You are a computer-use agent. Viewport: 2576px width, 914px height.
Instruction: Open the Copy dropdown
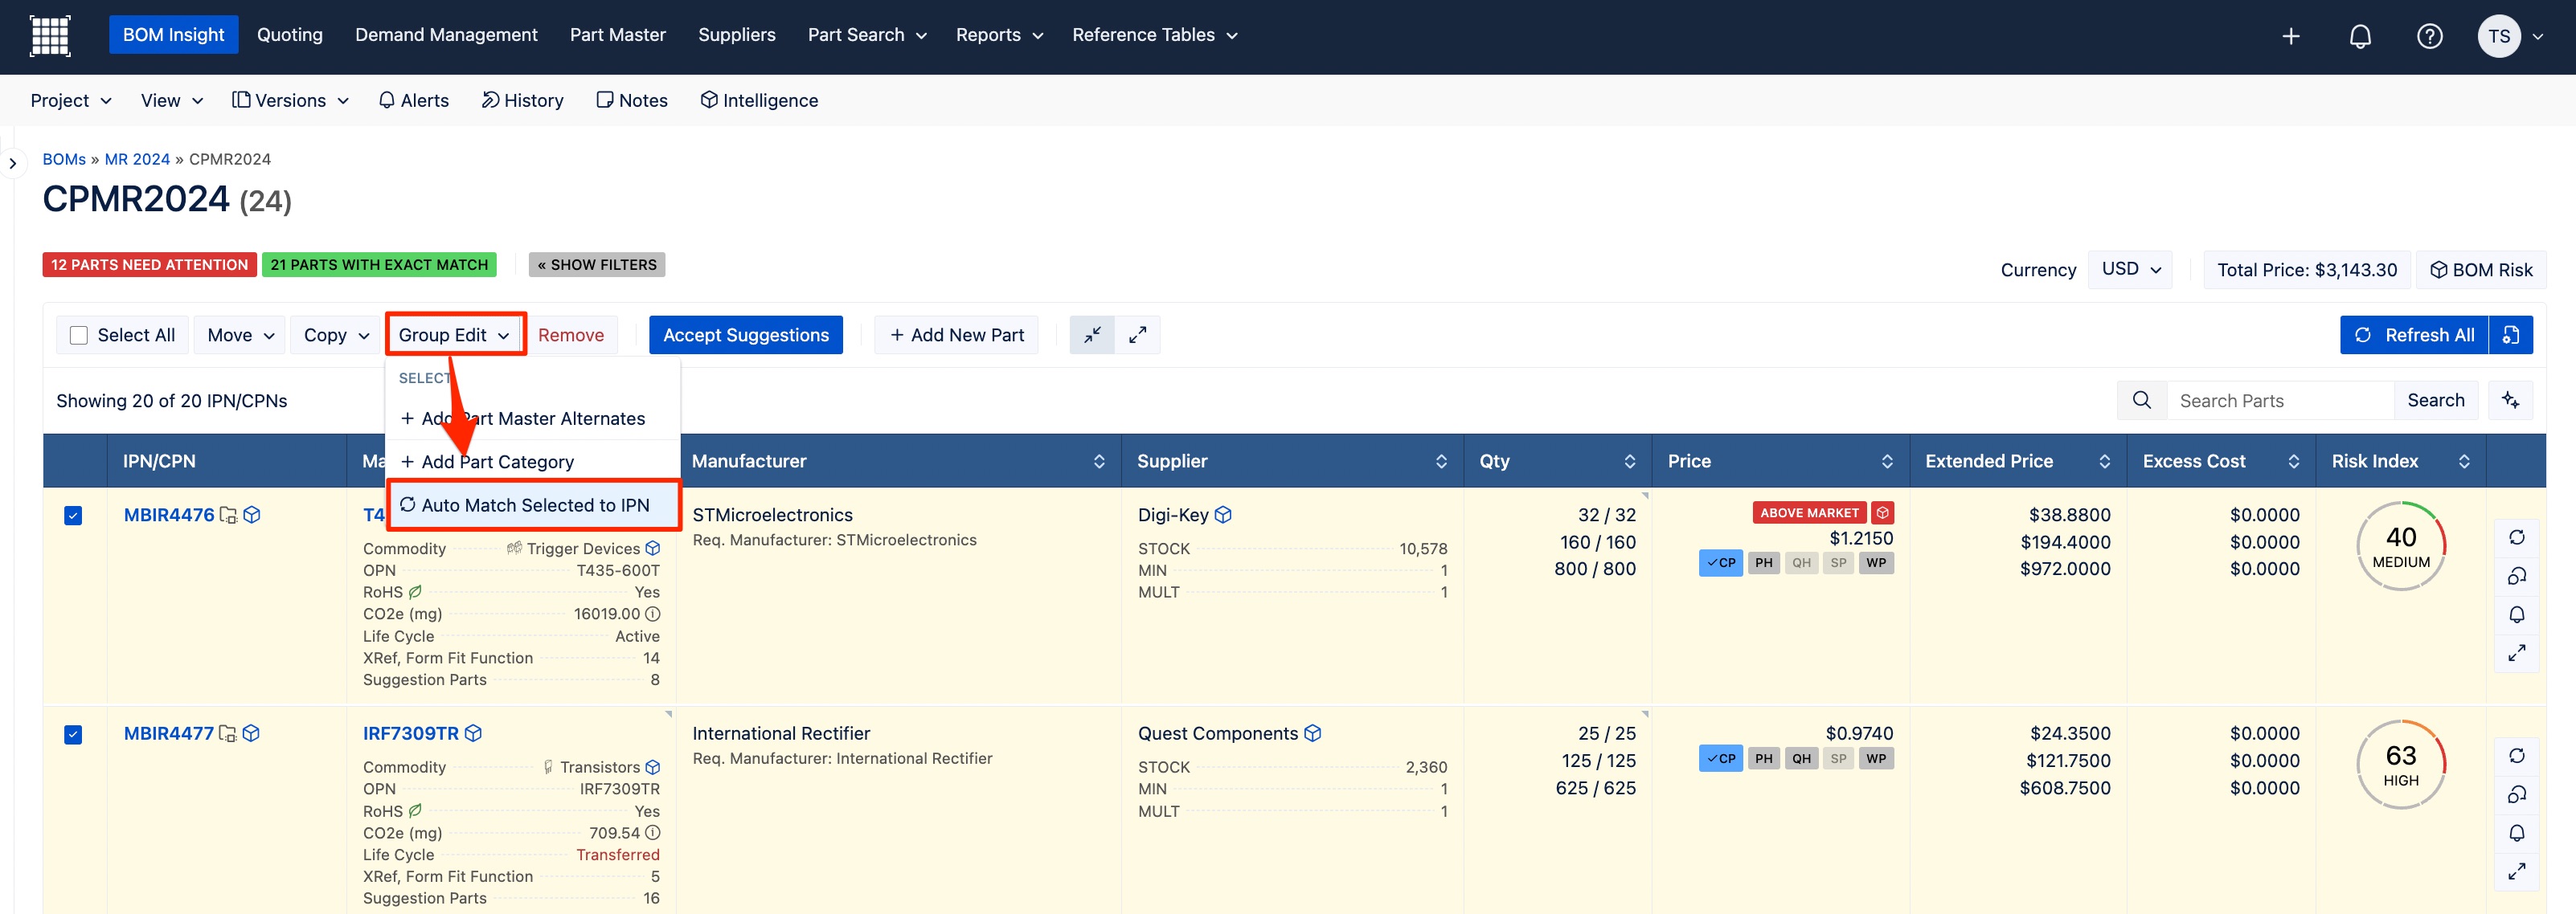coord(336,336)
